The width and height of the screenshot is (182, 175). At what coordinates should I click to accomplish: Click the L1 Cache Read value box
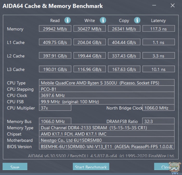(x=55, y=42)
